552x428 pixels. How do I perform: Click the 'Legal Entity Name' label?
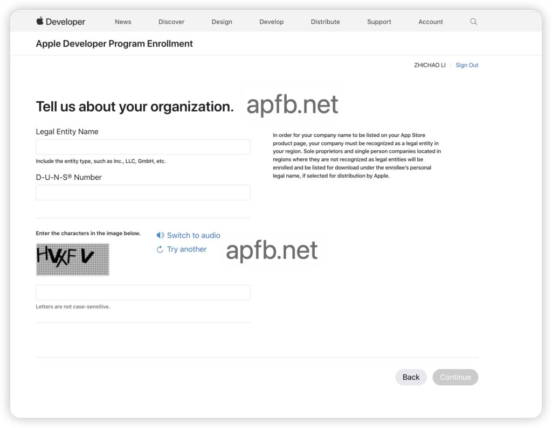67,131
